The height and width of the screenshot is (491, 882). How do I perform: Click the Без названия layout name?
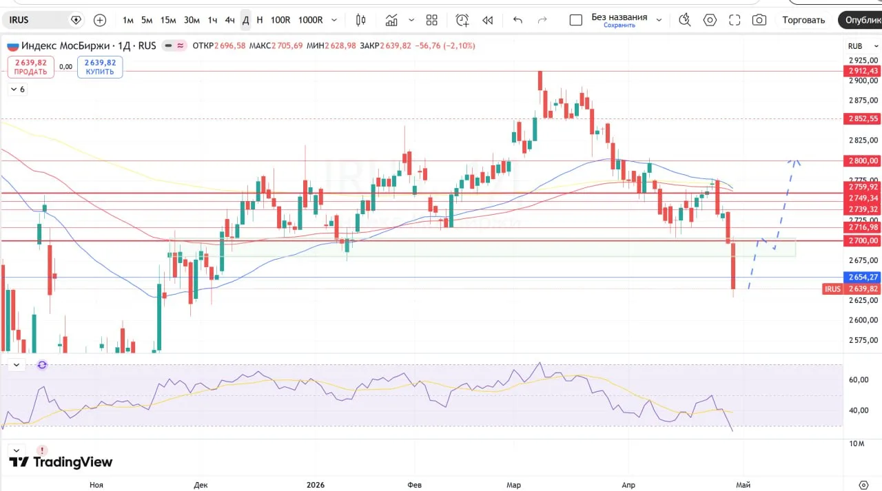pos(619,17)
